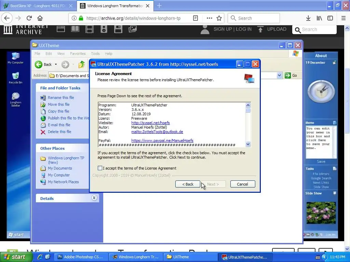This screenshot has height=262, width=350.
Task: Launch Internet Explorer from quick launch
Action: (x=40, y=257)
